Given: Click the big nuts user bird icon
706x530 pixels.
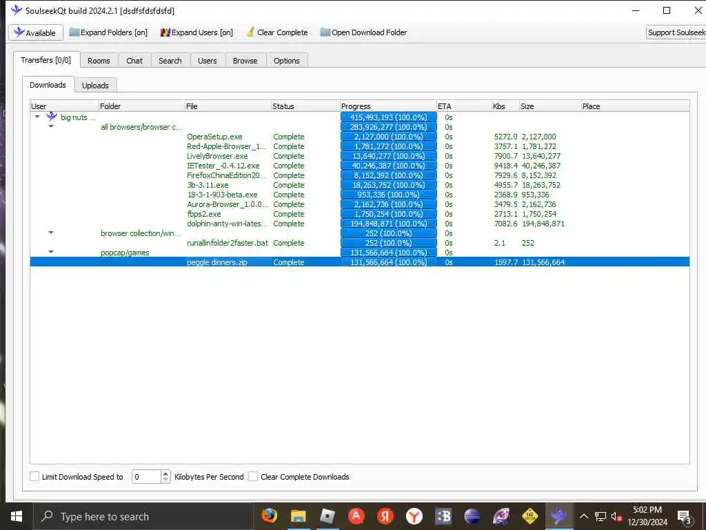Looking at the screenshot, I should click(52, 117).
